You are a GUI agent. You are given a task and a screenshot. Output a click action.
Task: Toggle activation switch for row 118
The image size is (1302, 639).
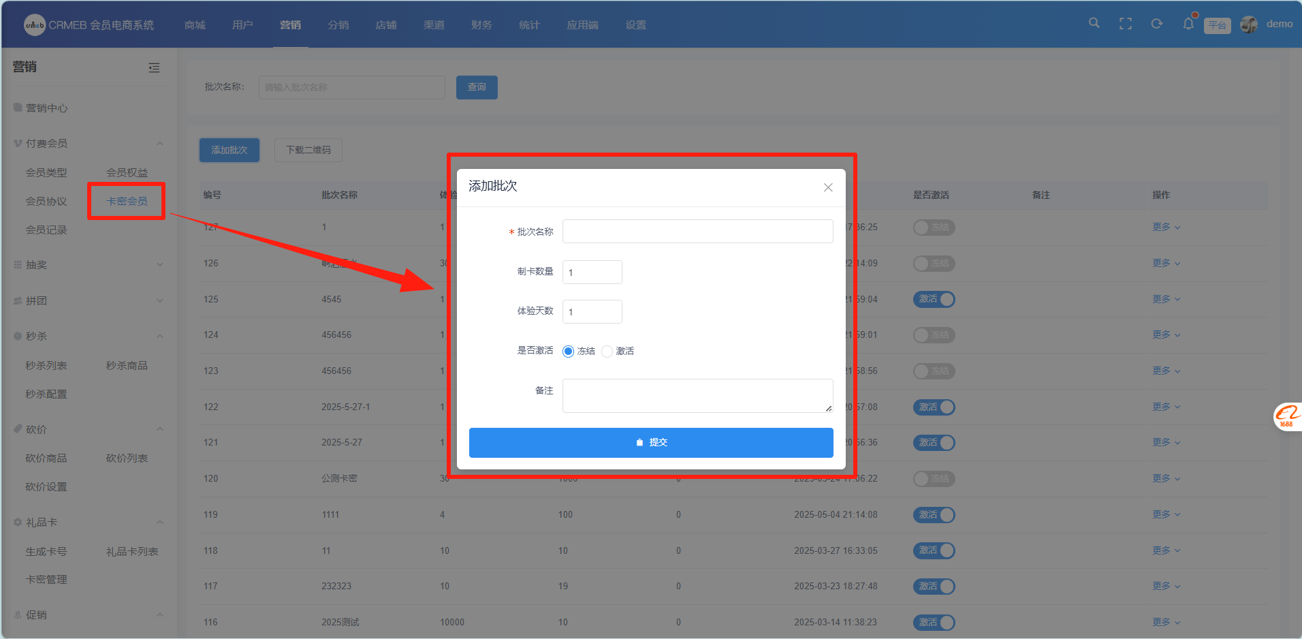point(934,550)
